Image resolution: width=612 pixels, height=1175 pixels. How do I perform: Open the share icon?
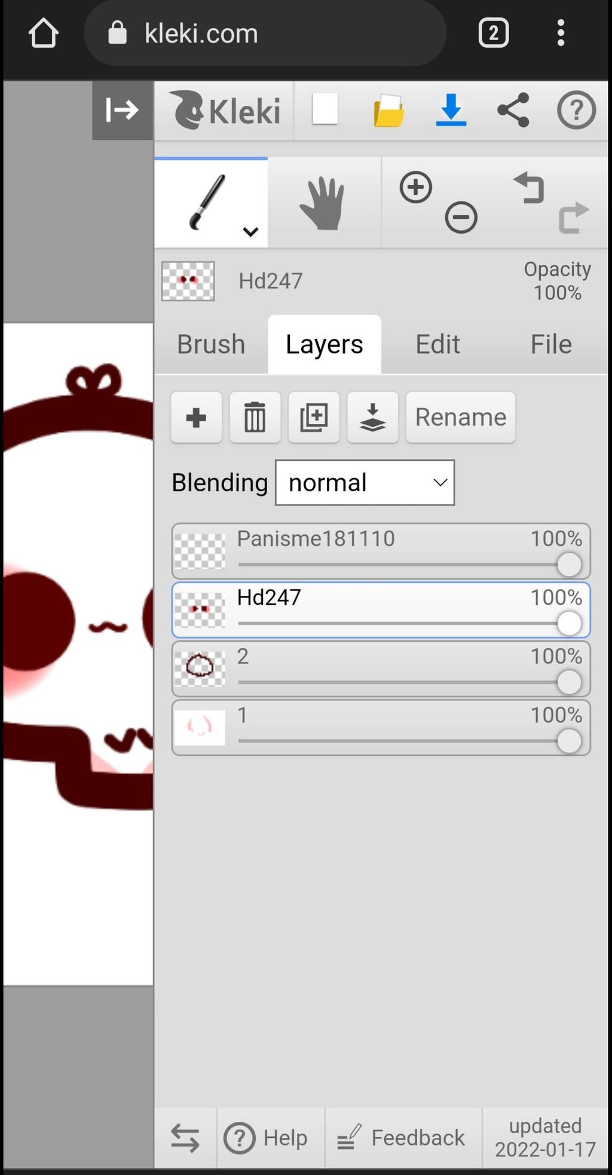pyautogui.click(x=513, y=110)
